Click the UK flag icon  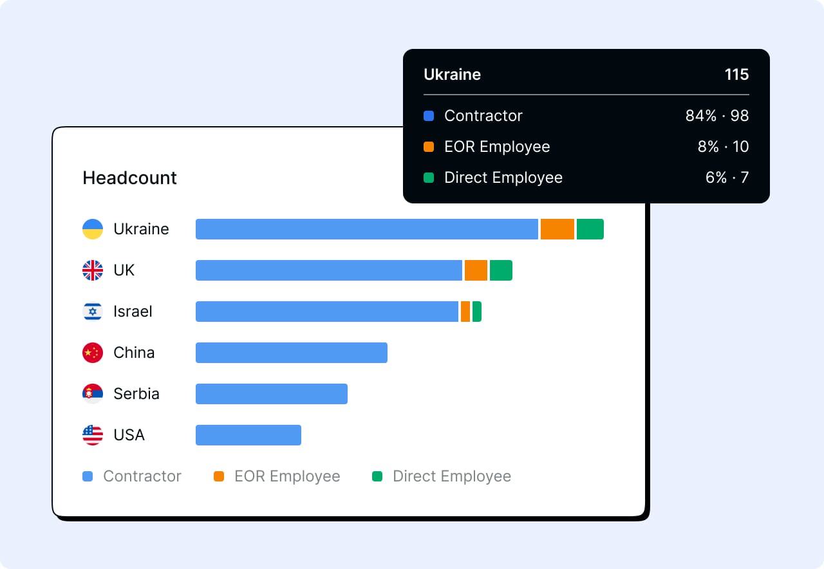click(x=92, y=270)
